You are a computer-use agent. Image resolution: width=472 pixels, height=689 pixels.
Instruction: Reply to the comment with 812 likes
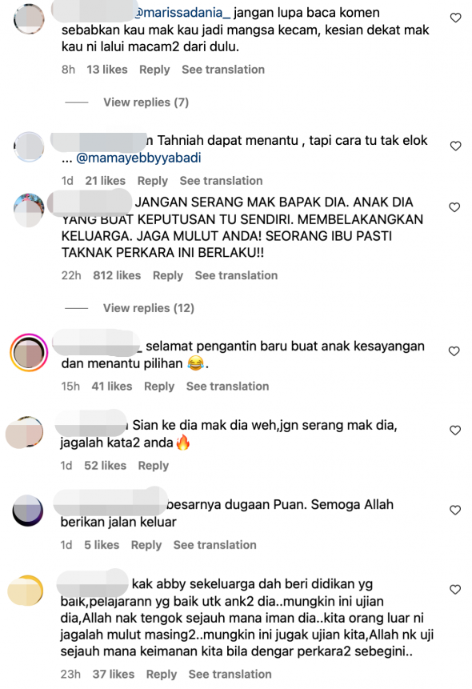coord(168,275)
